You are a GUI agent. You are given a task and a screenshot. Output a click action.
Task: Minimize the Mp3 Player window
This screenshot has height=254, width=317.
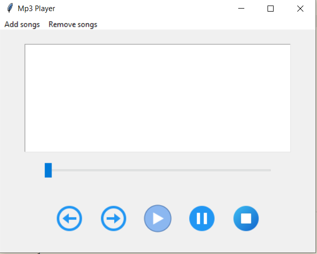point(241,9)
